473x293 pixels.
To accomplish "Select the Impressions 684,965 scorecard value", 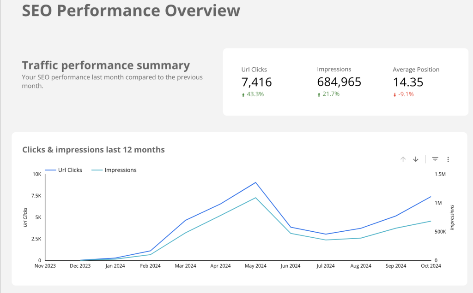I will [x=339, y=82].
